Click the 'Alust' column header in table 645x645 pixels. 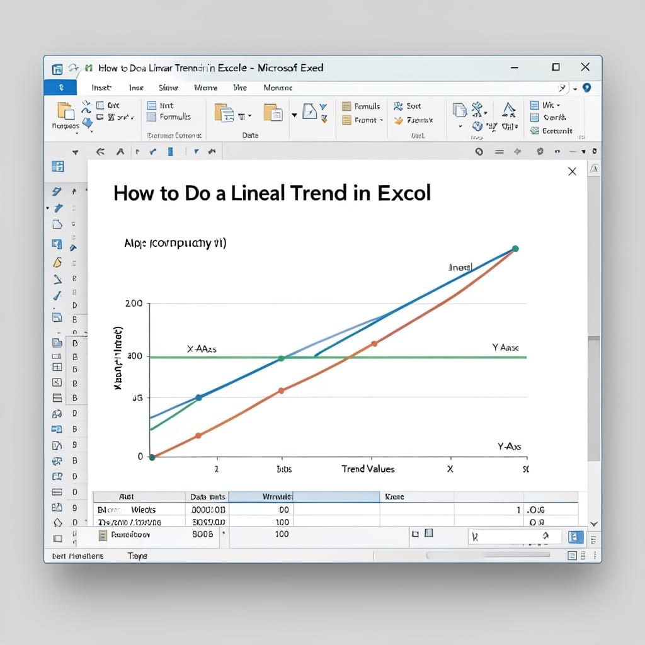(139, 496)
